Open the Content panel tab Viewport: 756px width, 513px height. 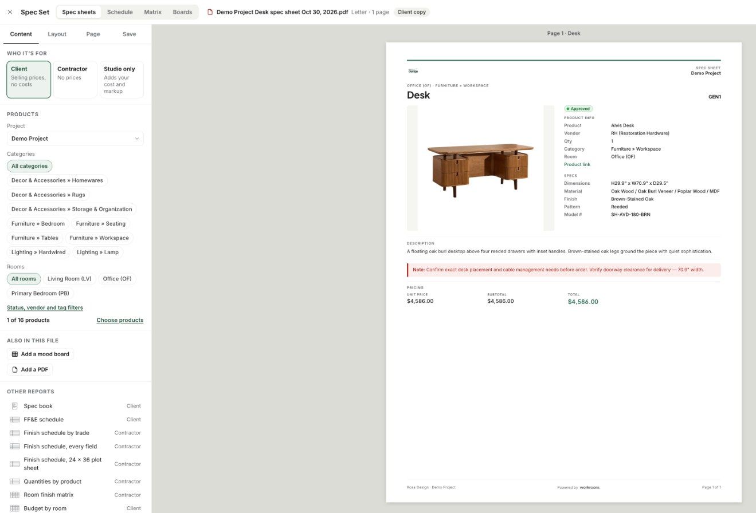click(21, 34)
